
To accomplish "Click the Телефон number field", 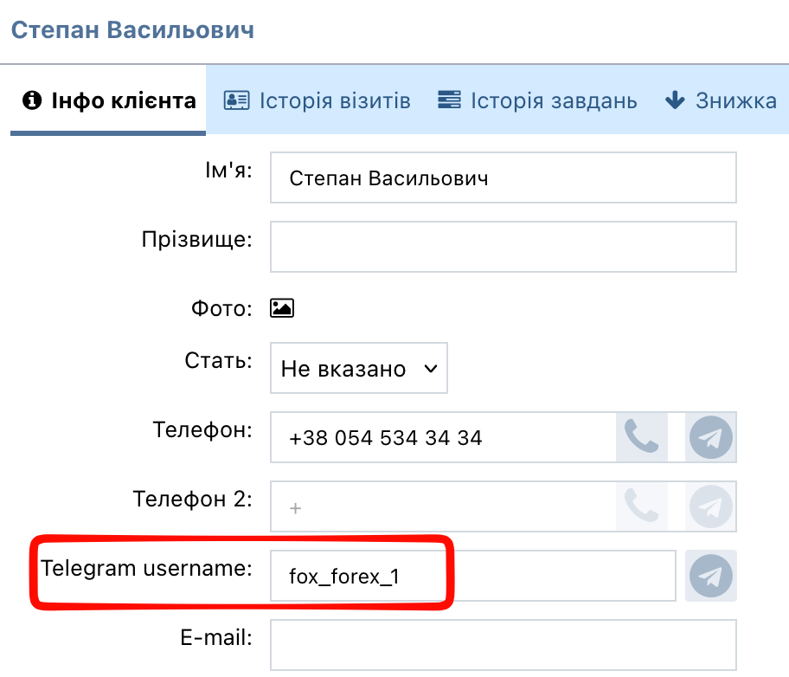I will pyautogui.click(x=442, y=437).
